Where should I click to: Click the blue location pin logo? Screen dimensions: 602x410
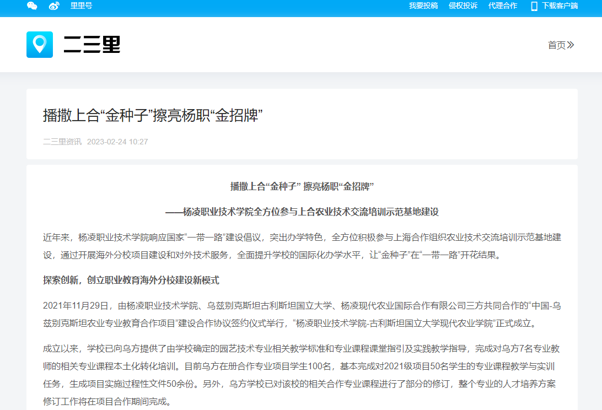(40, 45)
